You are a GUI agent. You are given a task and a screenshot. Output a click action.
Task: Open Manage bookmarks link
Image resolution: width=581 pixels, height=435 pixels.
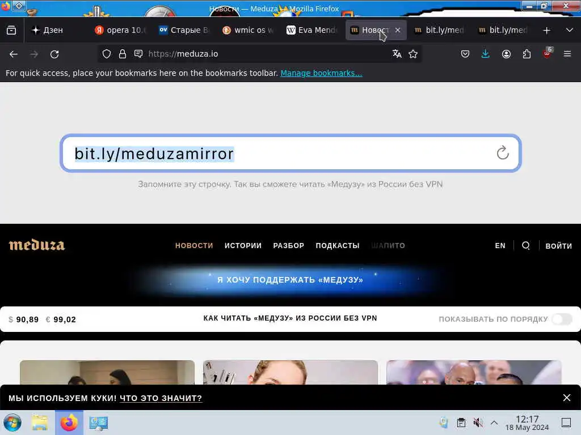(321, 73)
